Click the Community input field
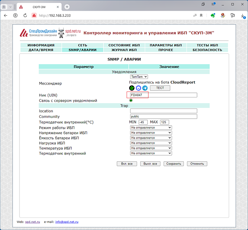The image size is (248, 230). pos(163,117)
